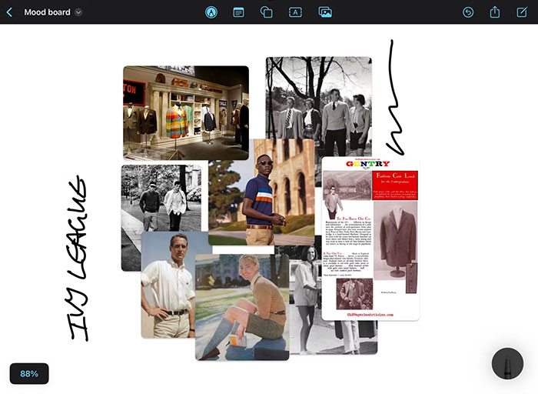Add a text box
This screenshot has width=538, height=394.
(295, 12)
